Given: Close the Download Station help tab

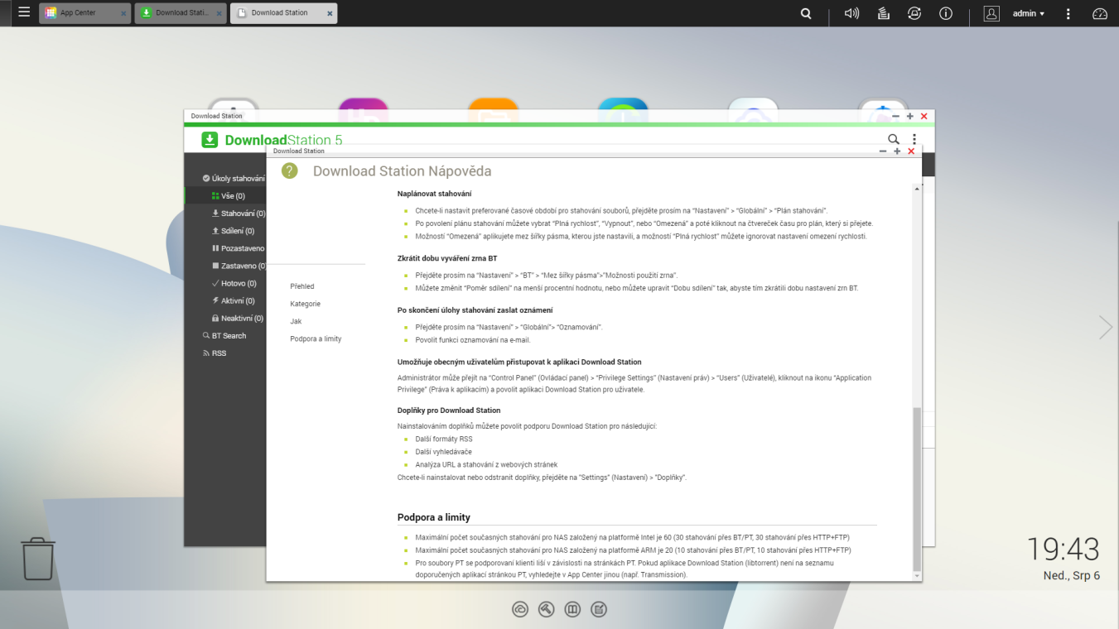Looking at the screenshot, I should (x=330, y=13).
